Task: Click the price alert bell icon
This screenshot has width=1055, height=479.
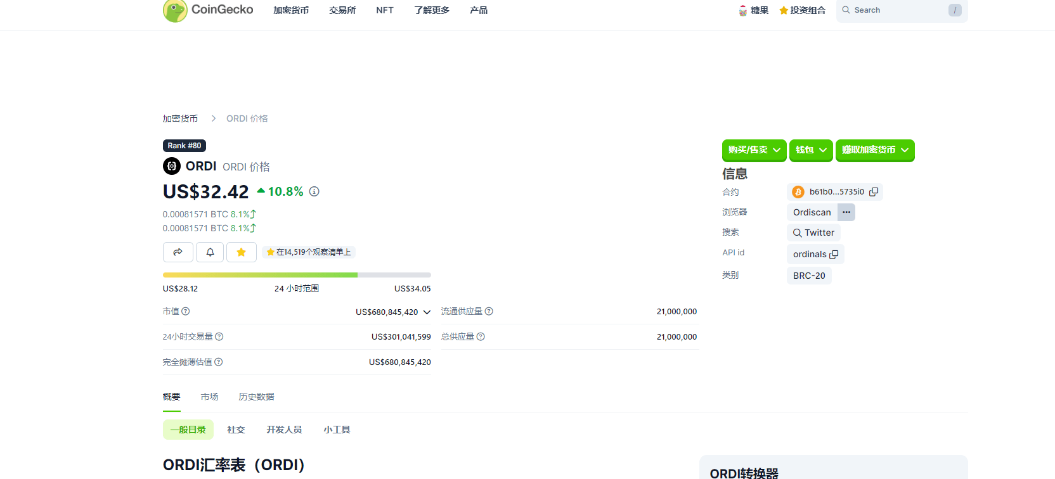Action: 210,252
